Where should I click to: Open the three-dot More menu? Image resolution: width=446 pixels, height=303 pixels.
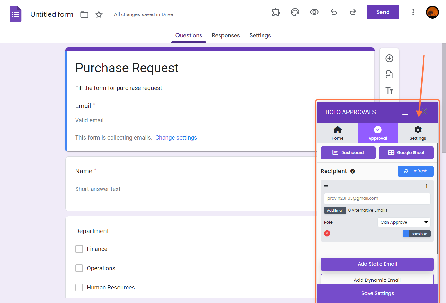click(413, 12)
